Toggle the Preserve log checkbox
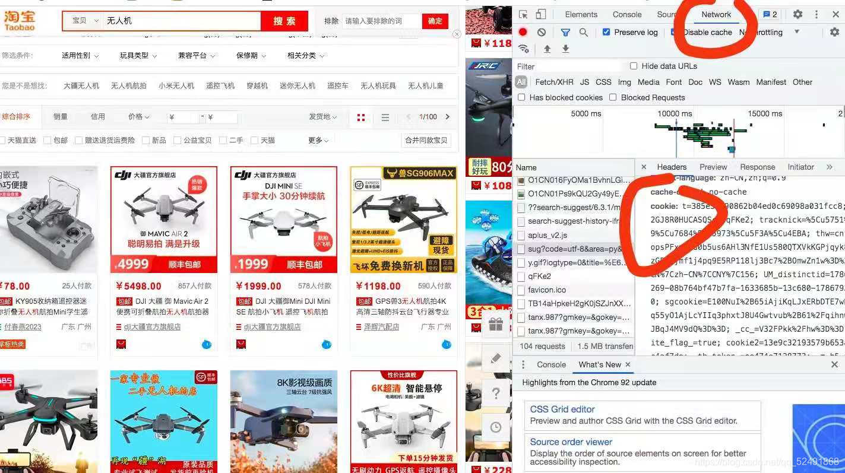This screenshot has height=473, width=845. coord(606,32)
